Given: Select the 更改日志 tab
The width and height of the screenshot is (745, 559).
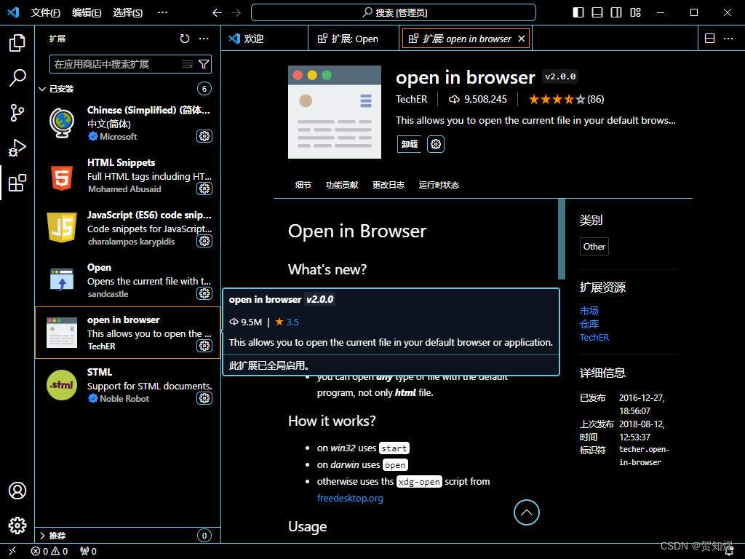Looking at the screenshot, I should [389, 185].
